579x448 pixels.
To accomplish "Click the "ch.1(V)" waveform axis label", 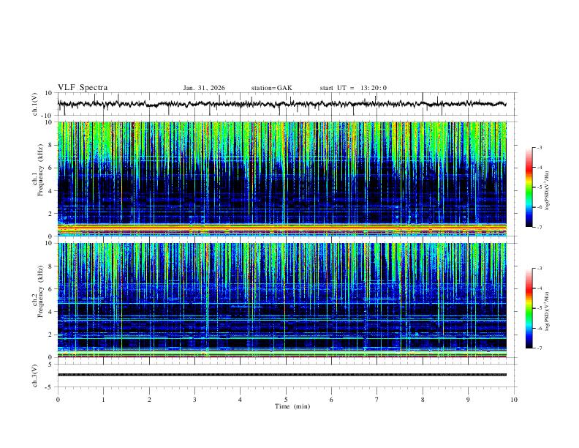I will click(x=35, y=104).
